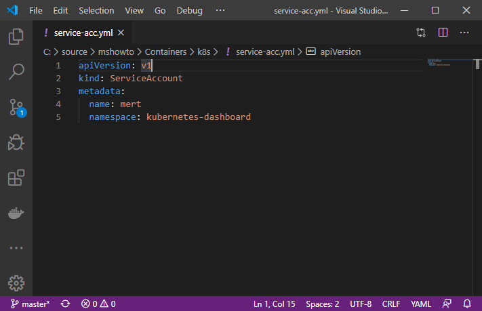Open editor More Actions ellipsis
Screen dimensions: 482x311
pos(464,33)
